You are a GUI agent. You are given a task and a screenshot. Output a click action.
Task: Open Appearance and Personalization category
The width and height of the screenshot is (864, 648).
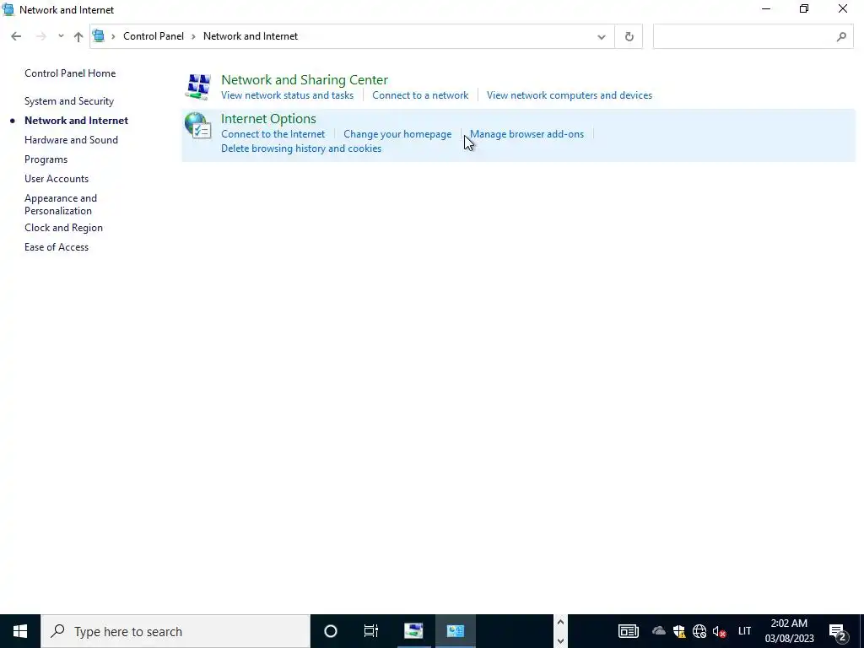point(61,204)
